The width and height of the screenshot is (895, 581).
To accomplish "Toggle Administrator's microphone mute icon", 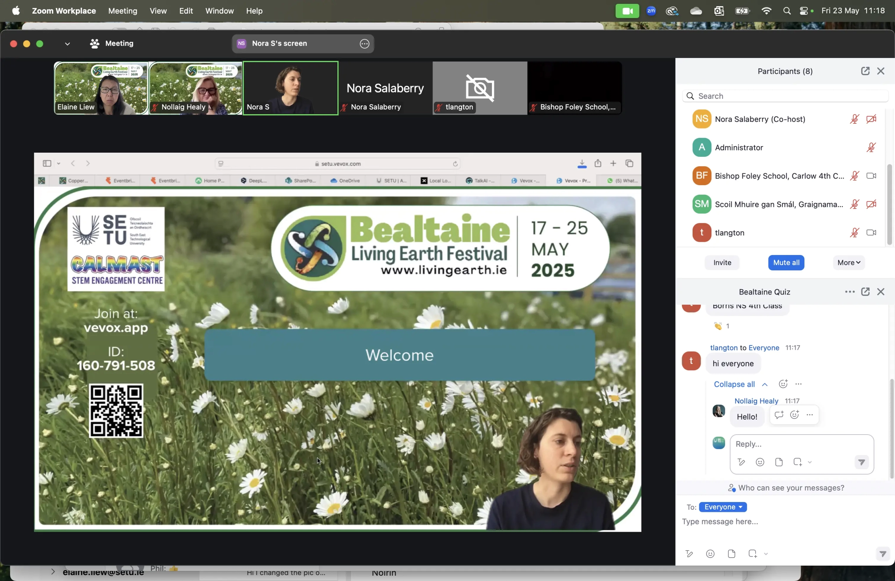I will 871,147.
